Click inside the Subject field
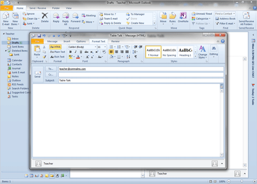 click(x=141, y=81)
